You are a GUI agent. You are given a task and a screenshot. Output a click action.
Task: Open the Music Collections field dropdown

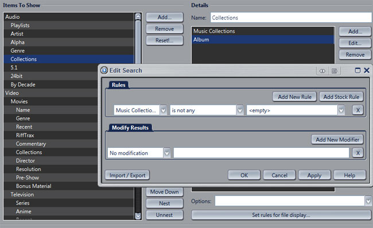tap(163, 110)
